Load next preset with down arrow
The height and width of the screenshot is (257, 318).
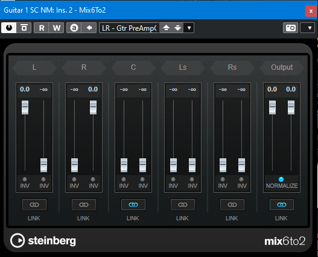coord(177,28)
